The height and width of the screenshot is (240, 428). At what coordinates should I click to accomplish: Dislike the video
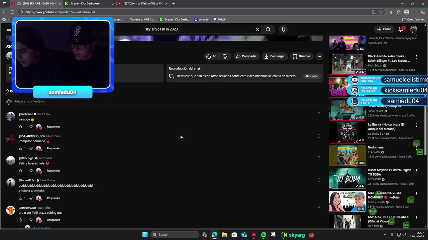coord(225,56)
